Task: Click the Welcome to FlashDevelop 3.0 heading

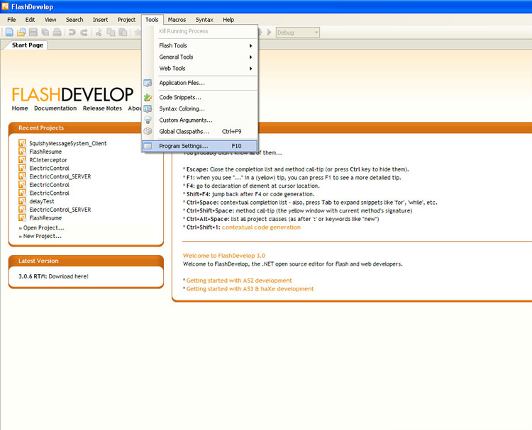Action: click(224, 256)
